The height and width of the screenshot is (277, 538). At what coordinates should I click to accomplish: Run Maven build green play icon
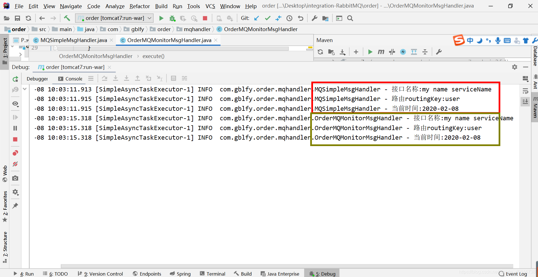pyautogui.click(x=370, y=52)
